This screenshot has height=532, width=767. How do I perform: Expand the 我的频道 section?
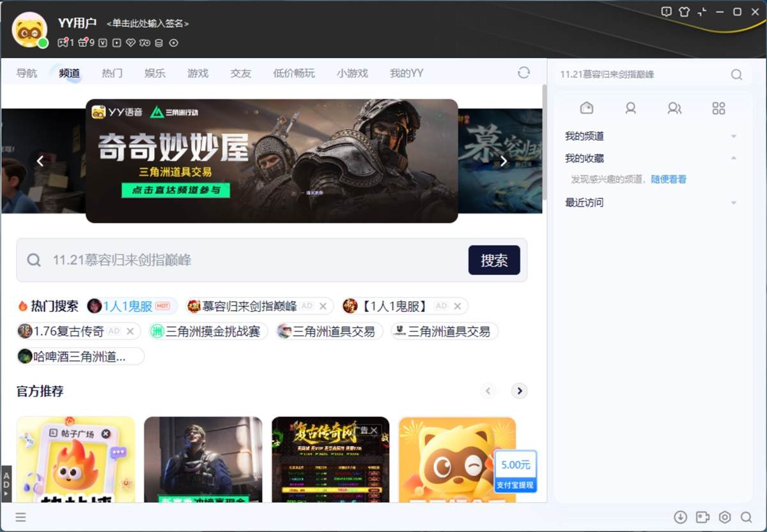(733, 136)
